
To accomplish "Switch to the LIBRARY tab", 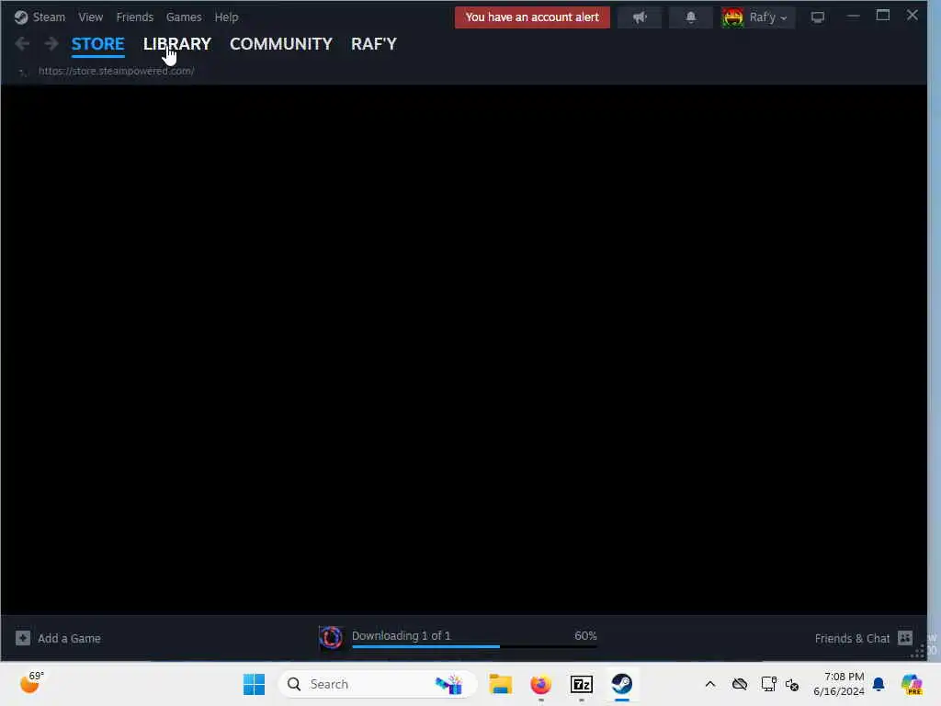I will point(177,44).
